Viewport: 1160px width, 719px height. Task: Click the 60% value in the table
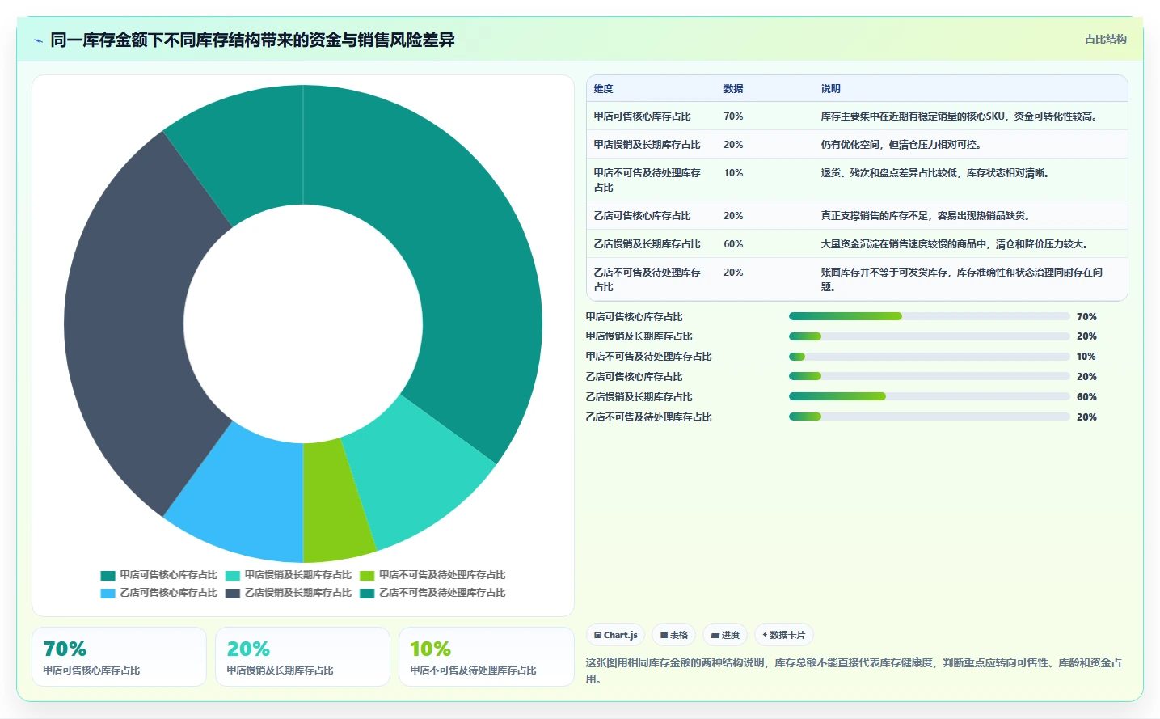[733, 244]
